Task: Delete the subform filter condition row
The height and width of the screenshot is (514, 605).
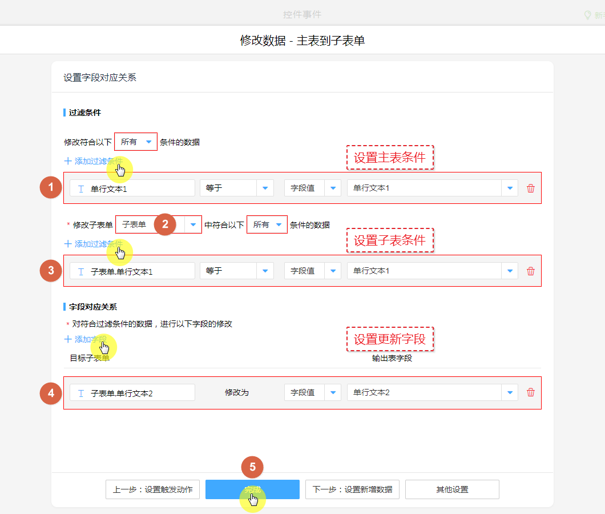Action: point(531,271)
